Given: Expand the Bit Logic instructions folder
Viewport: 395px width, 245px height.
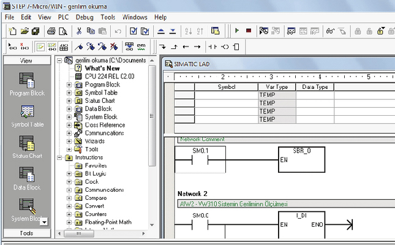Looking at the screenshot, I should 69,174.
